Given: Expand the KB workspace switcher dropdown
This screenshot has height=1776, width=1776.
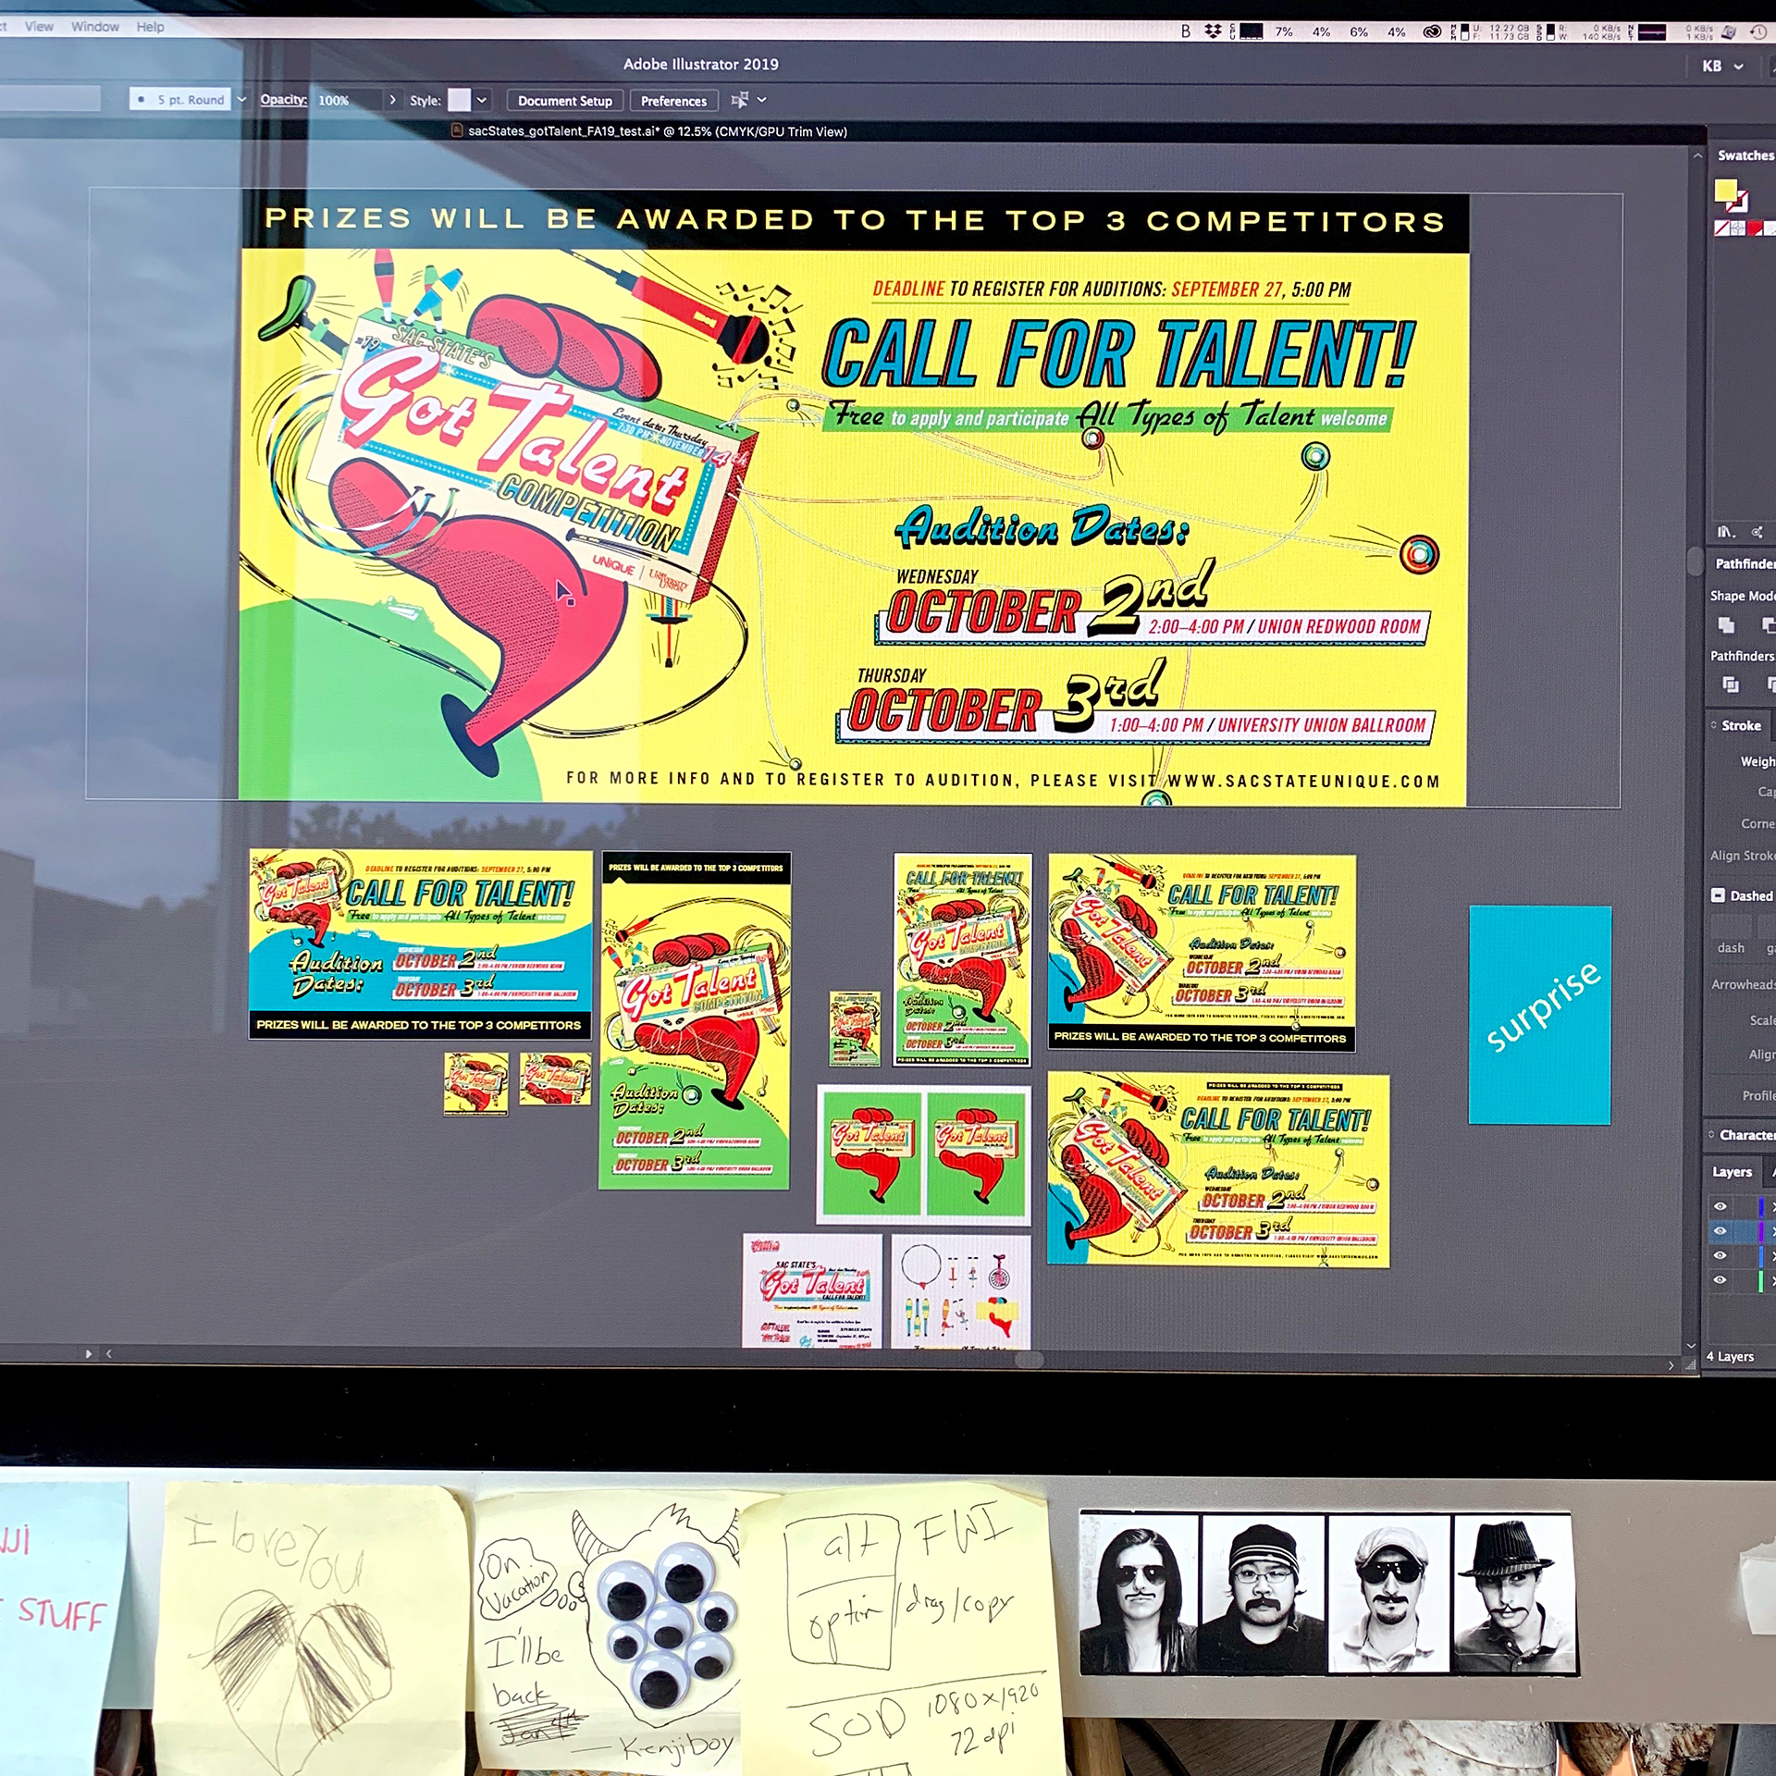Looking at the screenshot, I should click(x=1738, y=67).
